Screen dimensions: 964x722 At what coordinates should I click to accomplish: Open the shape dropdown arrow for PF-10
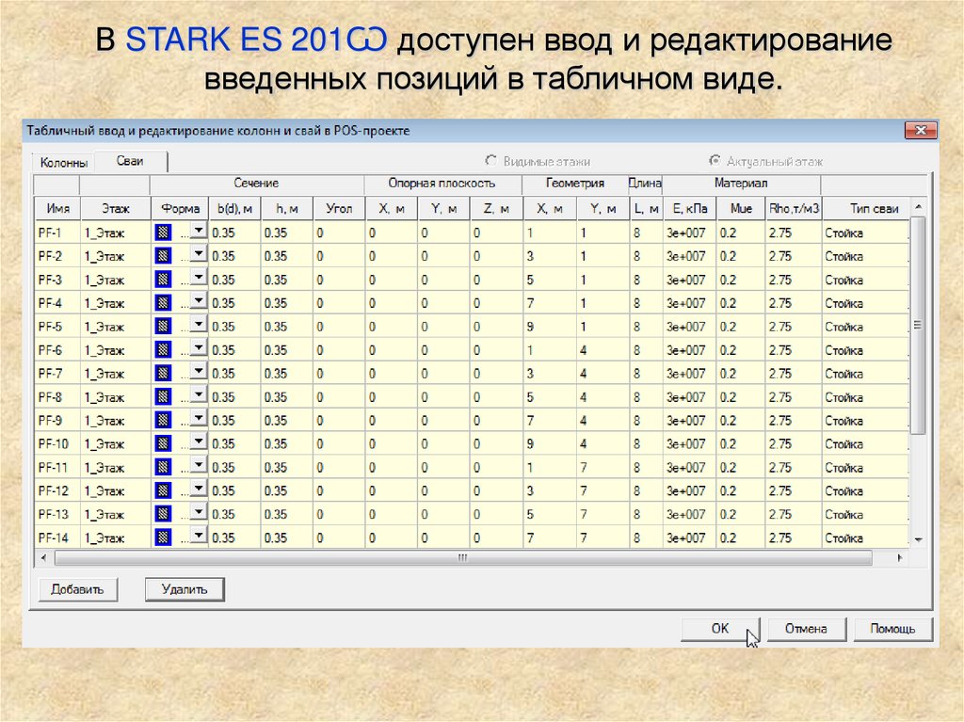pos(198,442)
